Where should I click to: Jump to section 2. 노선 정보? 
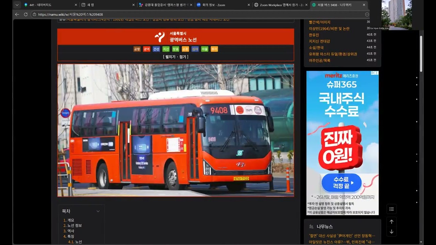(73, 226)
